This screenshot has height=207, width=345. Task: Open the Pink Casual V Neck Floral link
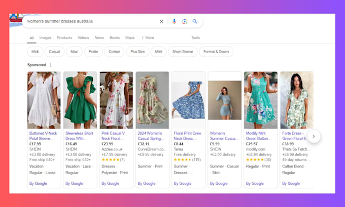click(x=113, y=136)
